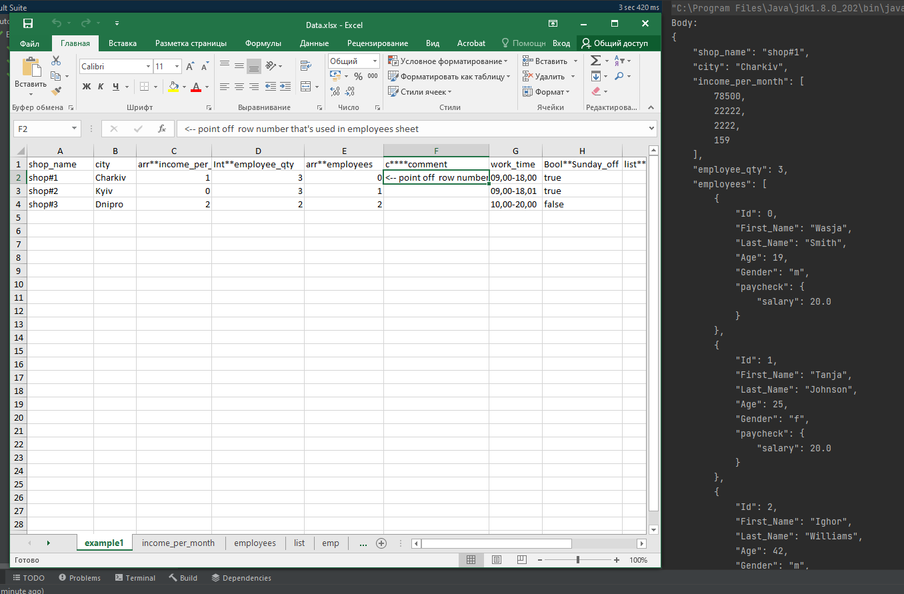Align text right in the cell
Image resolution: width=904 pixels, height=594 pixels.
point(254,87)
